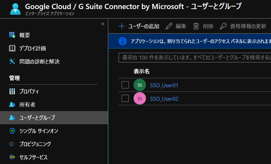Click the blue information icon in banner
Viewport: 271px width, 164px height.
pos(123,41)
